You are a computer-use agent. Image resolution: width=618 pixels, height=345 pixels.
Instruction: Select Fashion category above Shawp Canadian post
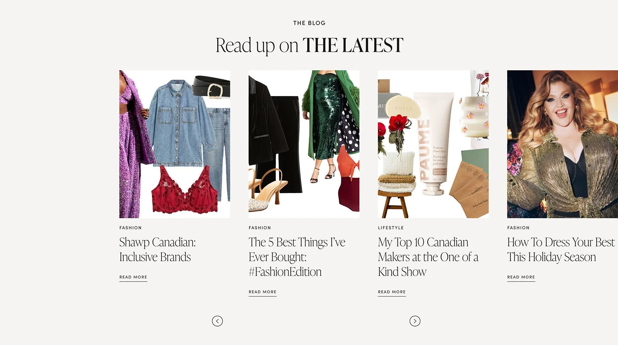click(130, 228)
